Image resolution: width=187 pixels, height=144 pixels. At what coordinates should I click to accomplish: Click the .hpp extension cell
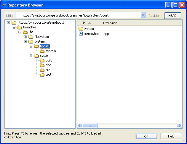coord(106,34)
